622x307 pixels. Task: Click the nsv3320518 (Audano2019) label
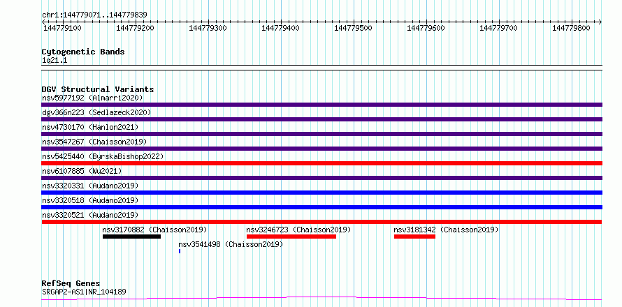[x=90, y=200]
